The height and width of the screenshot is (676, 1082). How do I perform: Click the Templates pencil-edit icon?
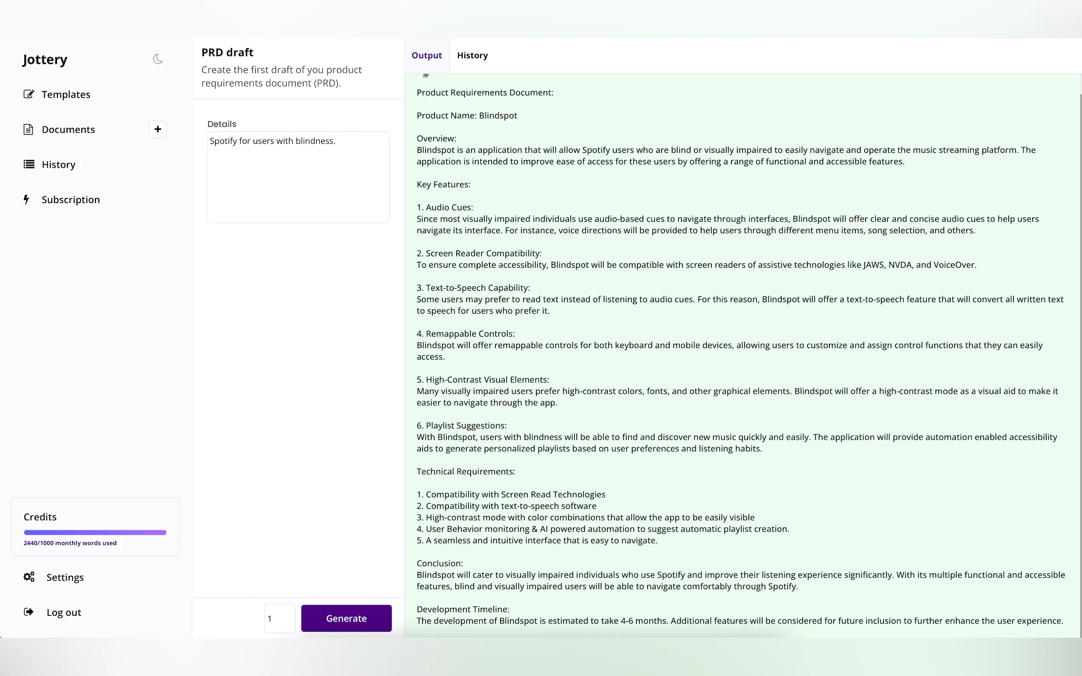tap(29, 95)
